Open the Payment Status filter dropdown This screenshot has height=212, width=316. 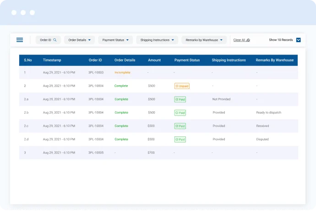[x=117, y=40]
